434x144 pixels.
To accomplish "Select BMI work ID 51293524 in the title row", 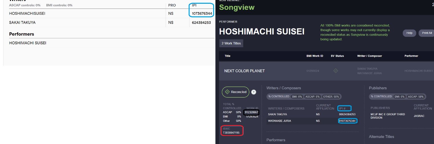I will click(313, 71).
